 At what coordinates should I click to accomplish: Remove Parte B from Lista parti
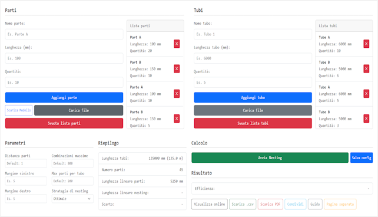[177, 119]
